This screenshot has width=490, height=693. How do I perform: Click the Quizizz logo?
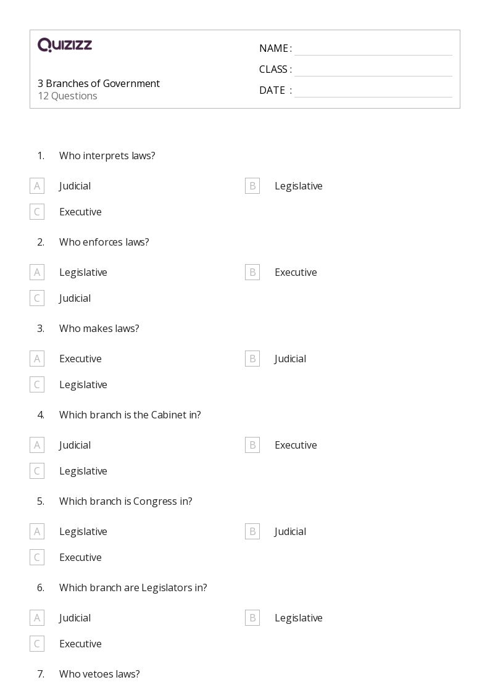tap(65, 44)
